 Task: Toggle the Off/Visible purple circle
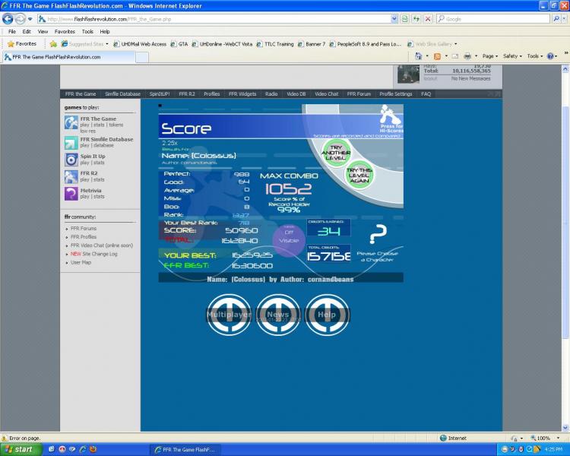coord(289,240)
